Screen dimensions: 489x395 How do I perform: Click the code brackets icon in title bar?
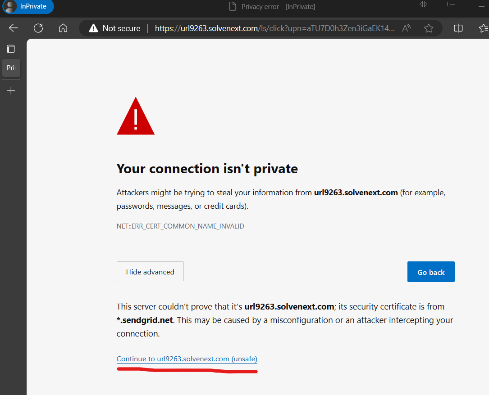[423, 4]
